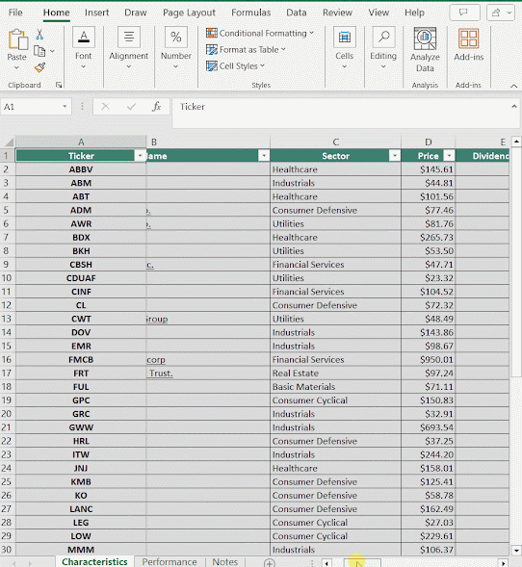Open the Sector column filter dropdown
Image resolution: width=522 pixels, height=567 pixels.
[x=395, y=156]
